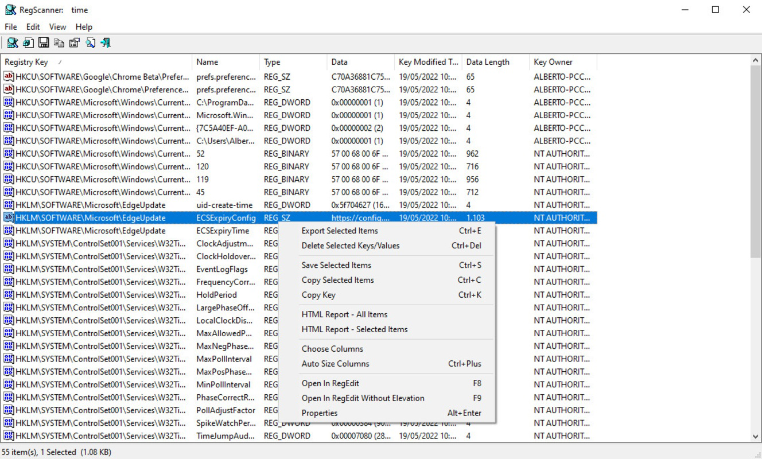
Task: Select the TimeJumpAud... name cell
Action: pyautogui.click(x=226, y=435)
